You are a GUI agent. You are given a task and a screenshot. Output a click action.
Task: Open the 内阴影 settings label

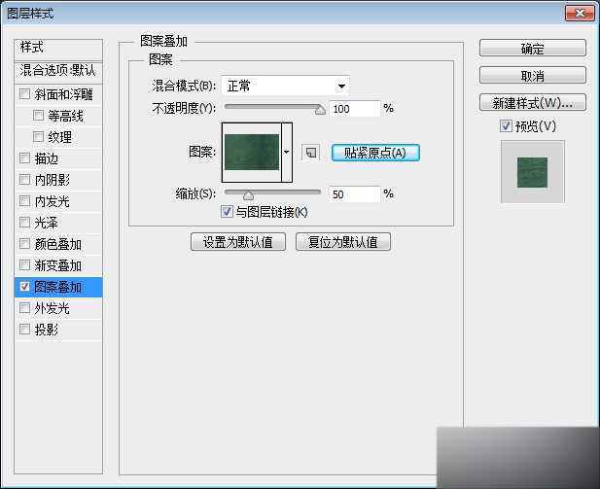tap(53, 180)
